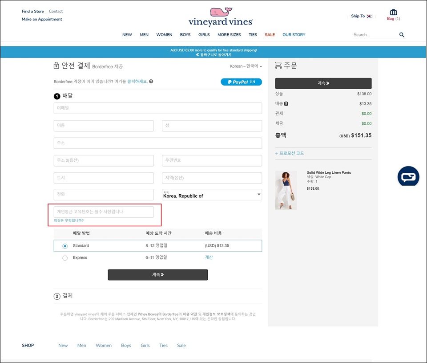The width and height of the screenshot is (427, 363).
Task: Click the 클릭하세요 Borderfree login link
Action: 137,81
